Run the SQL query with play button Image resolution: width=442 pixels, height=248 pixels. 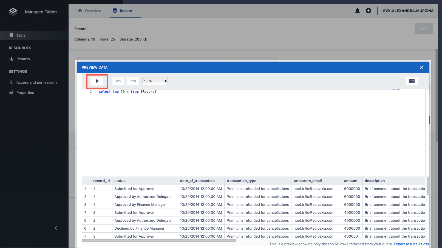tap(97, 81)
